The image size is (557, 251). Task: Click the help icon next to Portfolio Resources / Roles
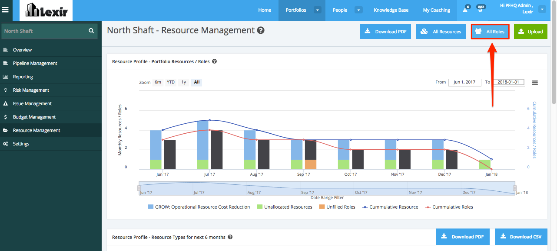tap(214, 61)
